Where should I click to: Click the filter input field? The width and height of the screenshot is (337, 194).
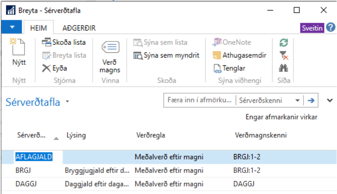click(x=199, y=101)
